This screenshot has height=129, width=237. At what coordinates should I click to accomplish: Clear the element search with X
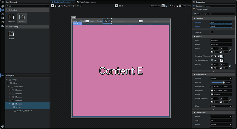coord(47,6)
